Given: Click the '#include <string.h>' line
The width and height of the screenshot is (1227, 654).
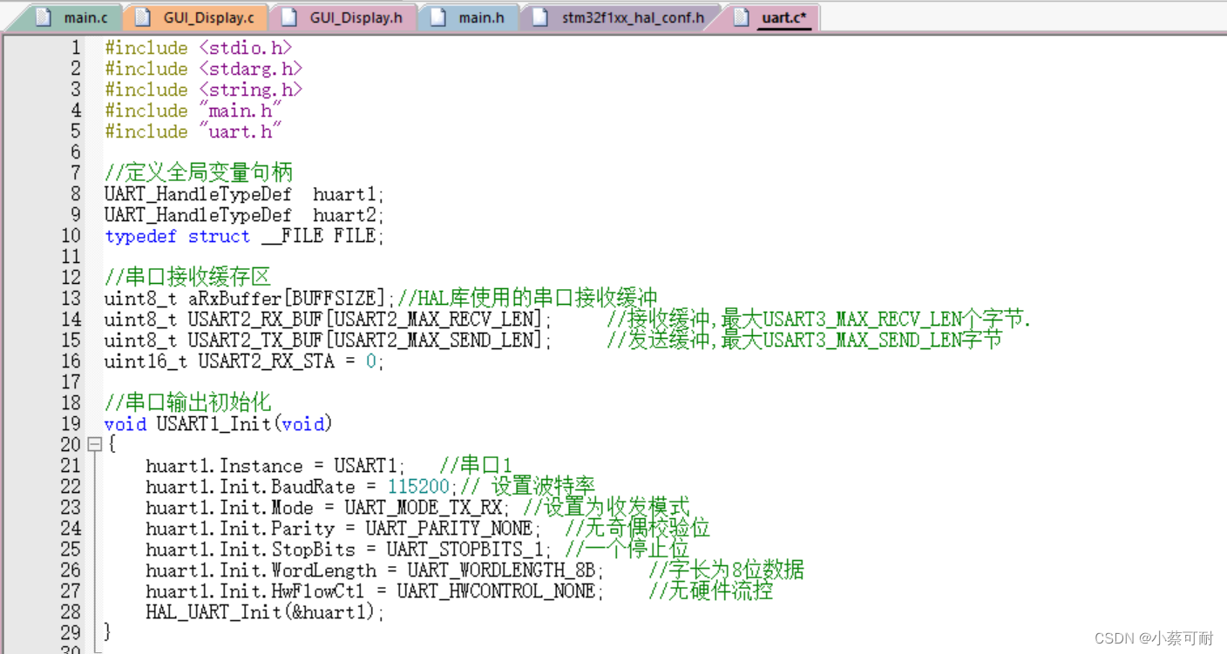Looking at the screenshot, I should (203, 90).
